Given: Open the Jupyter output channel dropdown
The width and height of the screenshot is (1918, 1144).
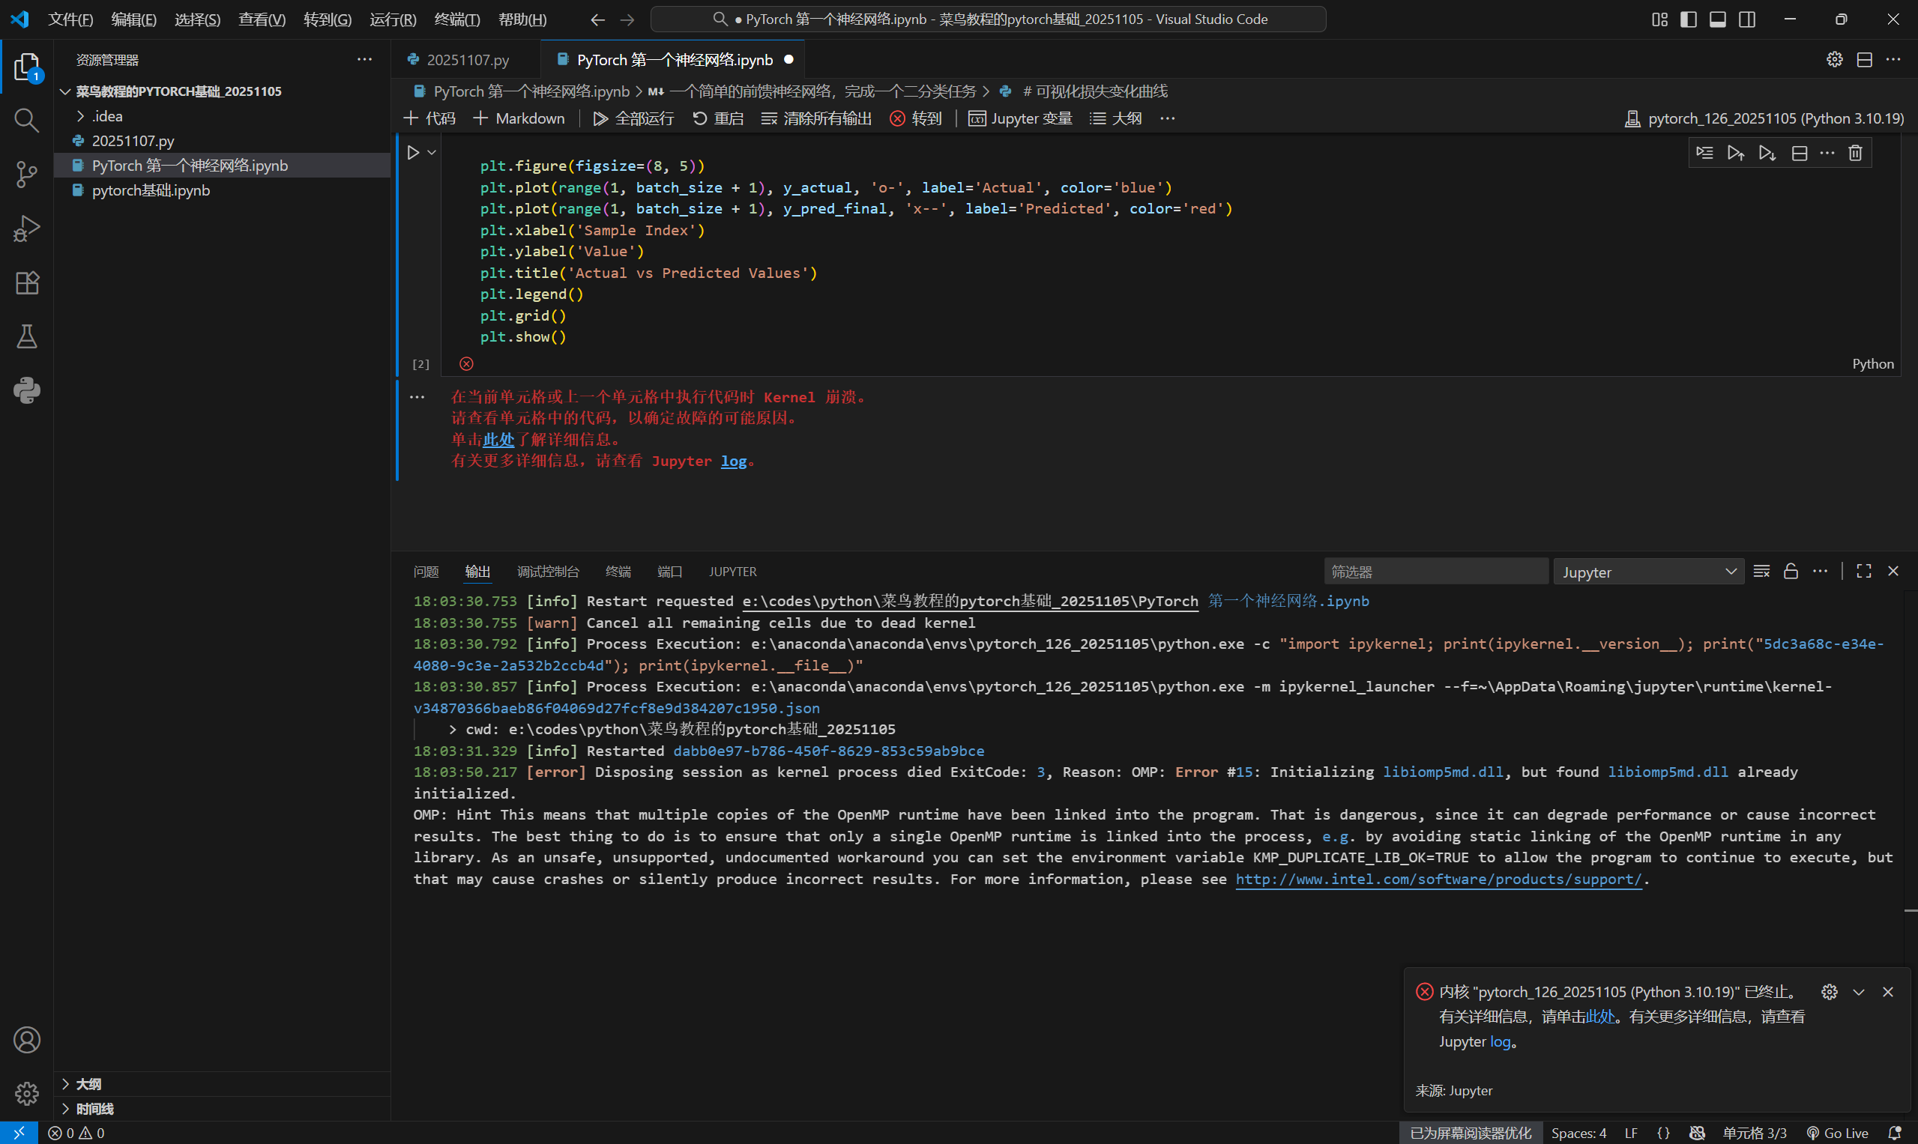Looking at the screenshot, I should [1648, 571].
